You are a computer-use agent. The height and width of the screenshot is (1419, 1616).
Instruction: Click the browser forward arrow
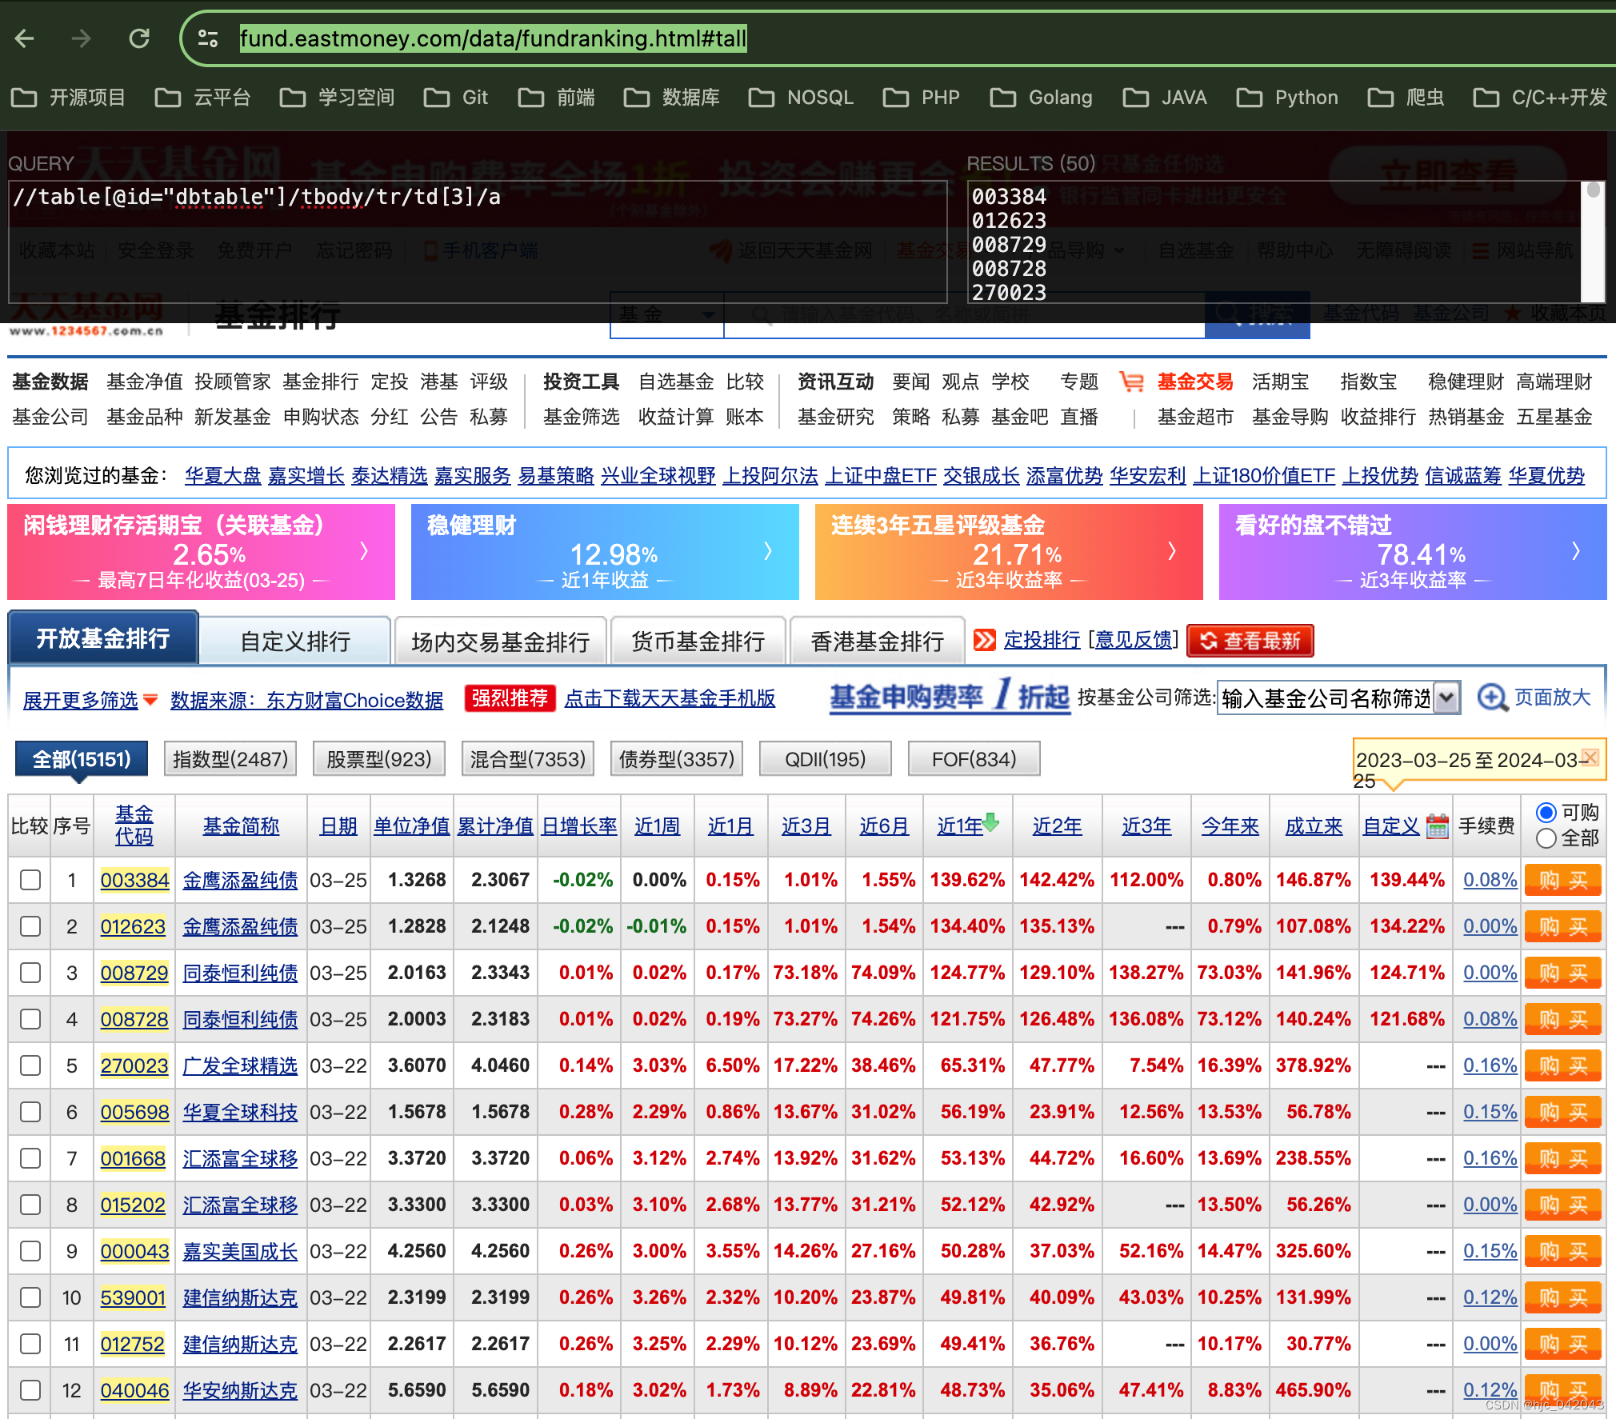click(x=81, y=38)
